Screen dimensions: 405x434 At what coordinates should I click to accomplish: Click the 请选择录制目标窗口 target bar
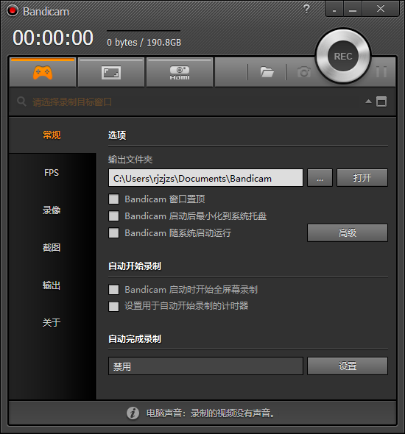click(x=202, y=102)
